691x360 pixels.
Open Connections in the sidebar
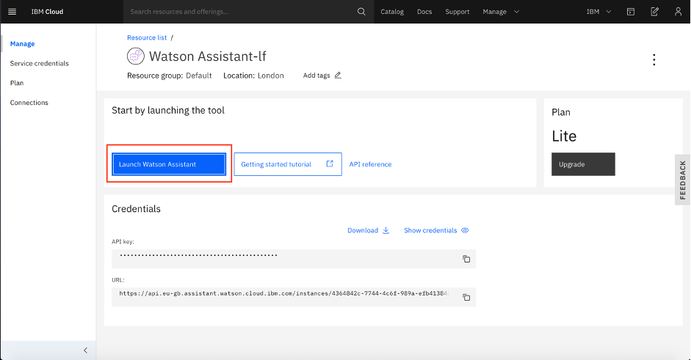(x=29, y=103)
